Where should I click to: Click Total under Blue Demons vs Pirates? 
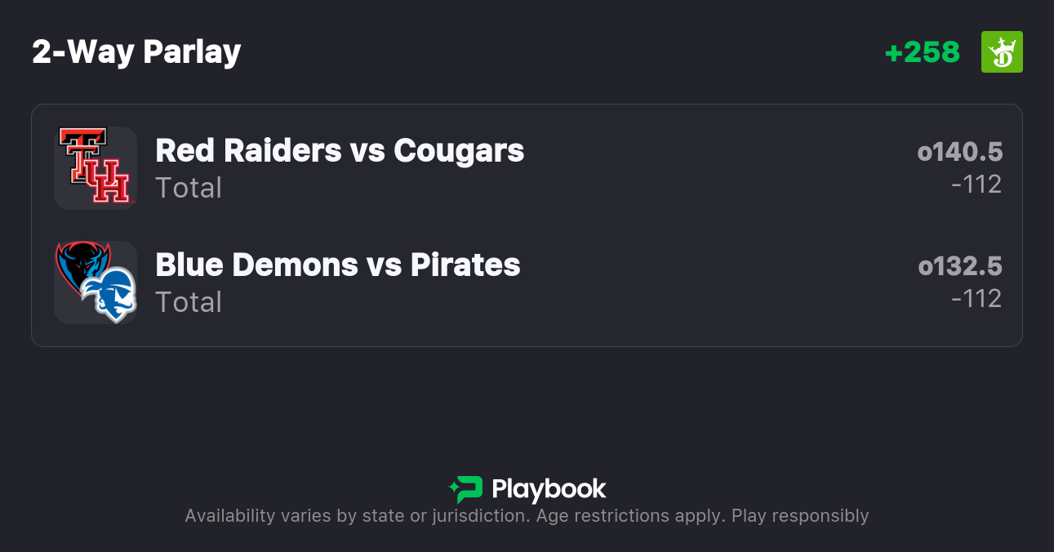tap(189, 302)
